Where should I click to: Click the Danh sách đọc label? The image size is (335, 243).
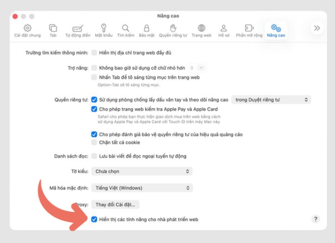point(71,156)
